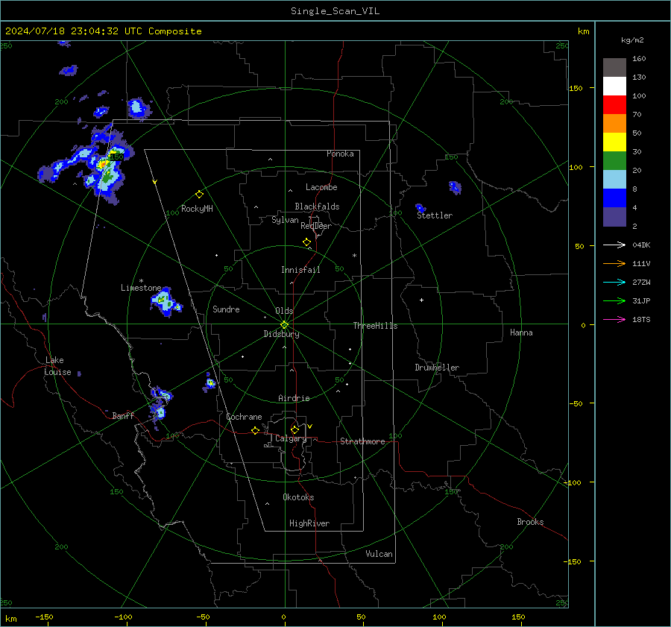Image resolution: width=671 pixels, height=627 pixels.
Task: Click the blue 4-8 legend swatch
Action: tap(614, 198)
